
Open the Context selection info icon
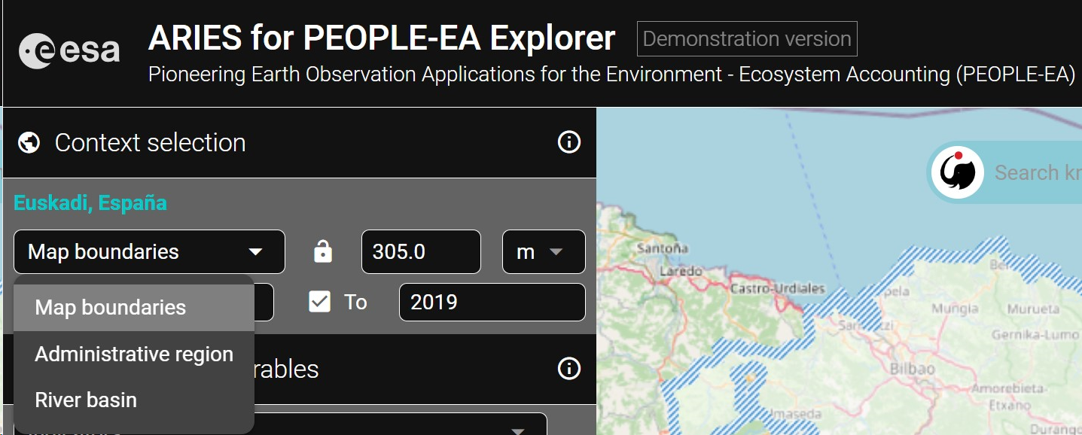pos(568,142)
